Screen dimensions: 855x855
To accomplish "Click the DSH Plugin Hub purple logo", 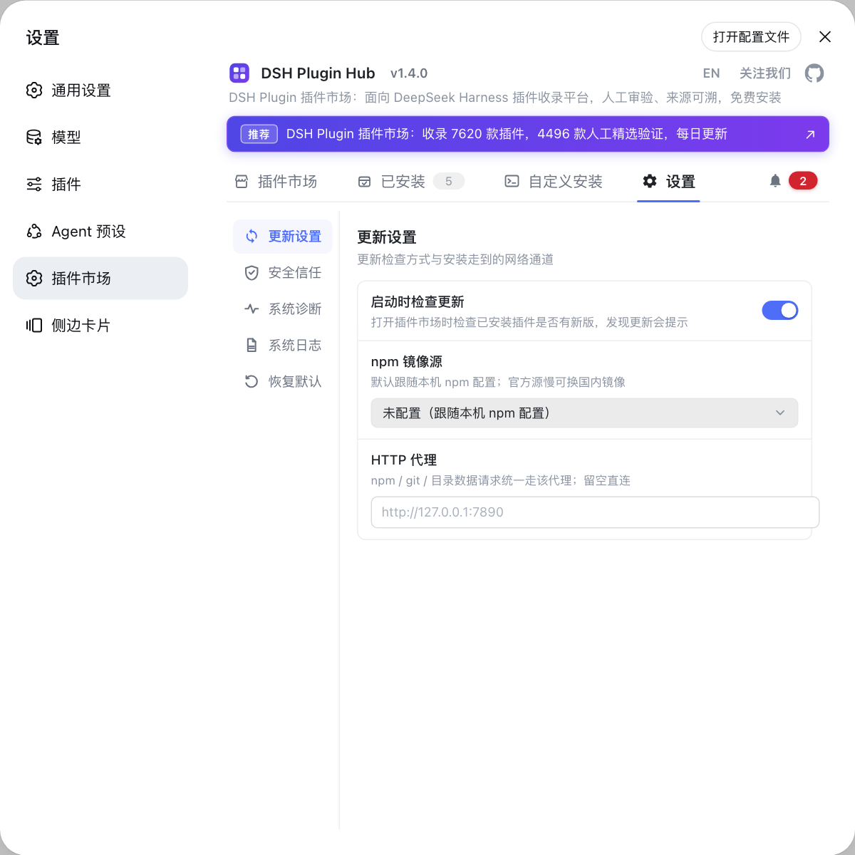I will pos(239,73).
